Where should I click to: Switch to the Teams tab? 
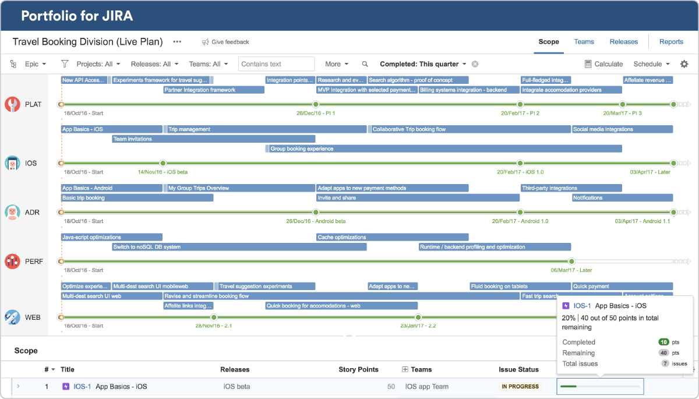point(584,42)
